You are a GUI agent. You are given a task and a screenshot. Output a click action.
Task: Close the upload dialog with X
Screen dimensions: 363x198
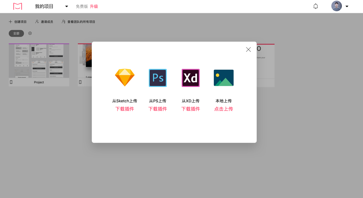[x=248, y=49]
